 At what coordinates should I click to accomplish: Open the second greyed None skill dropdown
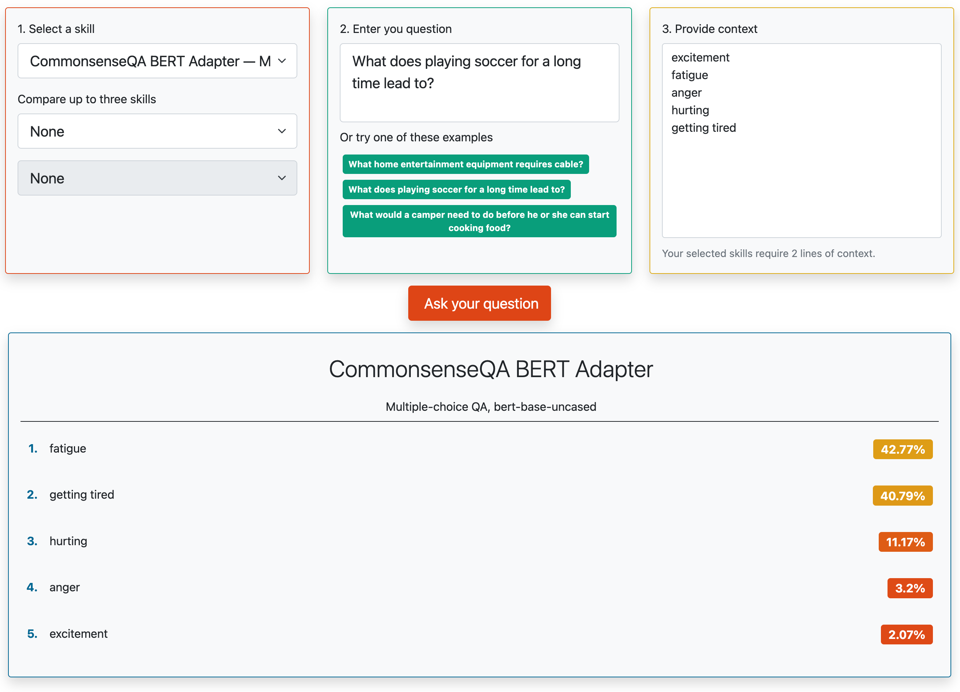(x=157, y=178)
